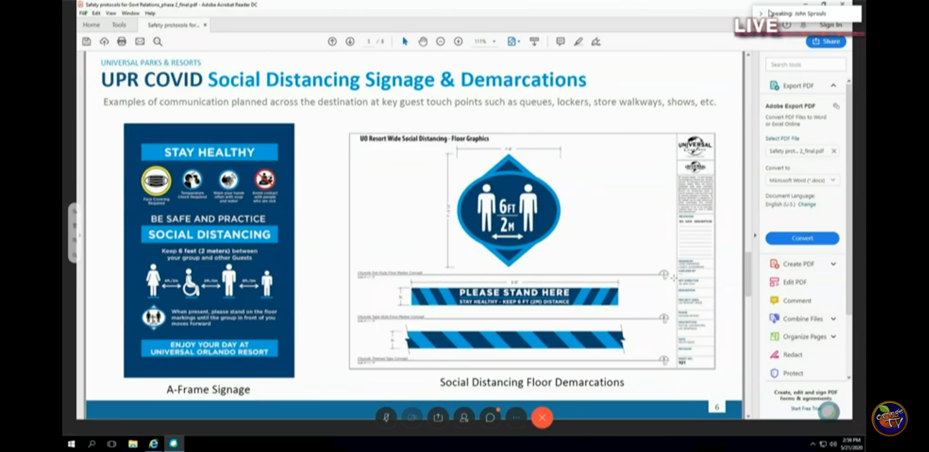
Task: Open the Find text magnifier
Action: (157, 41)
